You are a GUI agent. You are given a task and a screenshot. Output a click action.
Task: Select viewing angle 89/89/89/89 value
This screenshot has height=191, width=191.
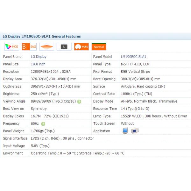[53, 101]
